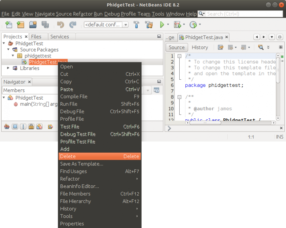Image resolution: width=286 pixels, height=228 pixels.
Task: Choose Open in the context menu
Action: click(100, 67)
